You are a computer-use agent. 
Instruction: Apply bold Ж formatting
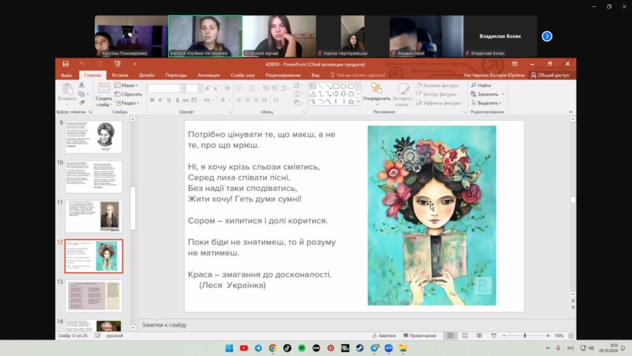(152, 99)
